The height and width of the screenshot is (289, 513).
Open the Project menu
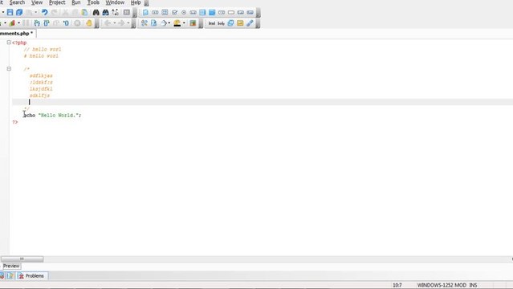pos(57,2)
